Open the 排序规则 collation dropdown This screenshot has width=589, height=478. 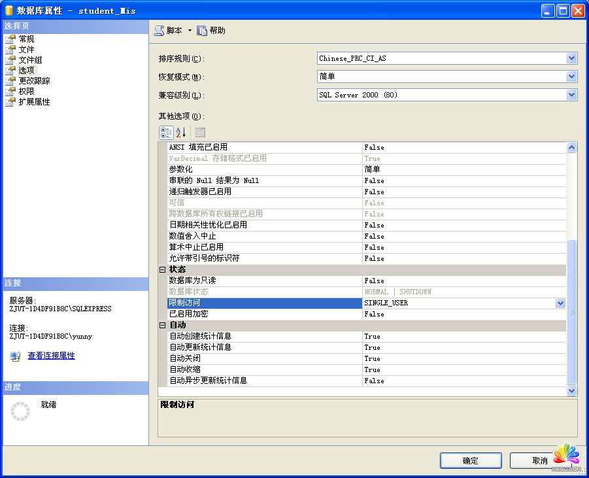572,58
